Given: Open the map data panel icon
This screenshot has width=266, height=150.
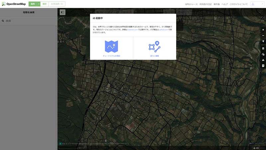Looking at the screenshot, I should coord(263,54).
